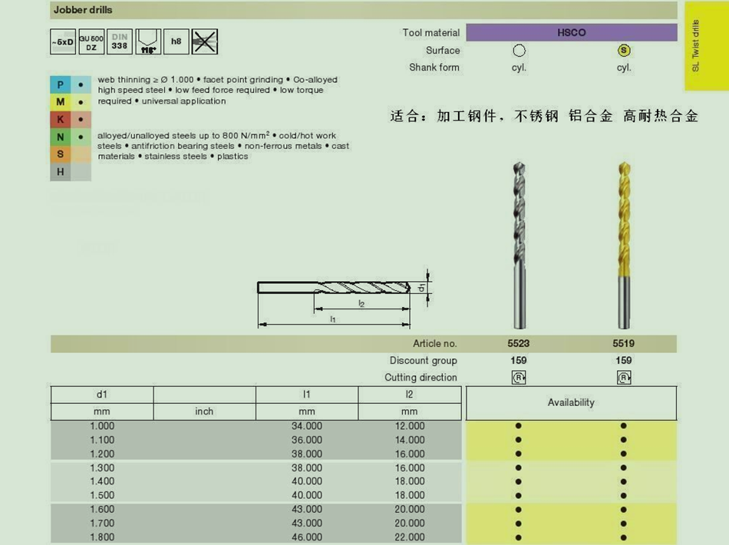Click the 14.000 flute length value

[x=410, y=440]
